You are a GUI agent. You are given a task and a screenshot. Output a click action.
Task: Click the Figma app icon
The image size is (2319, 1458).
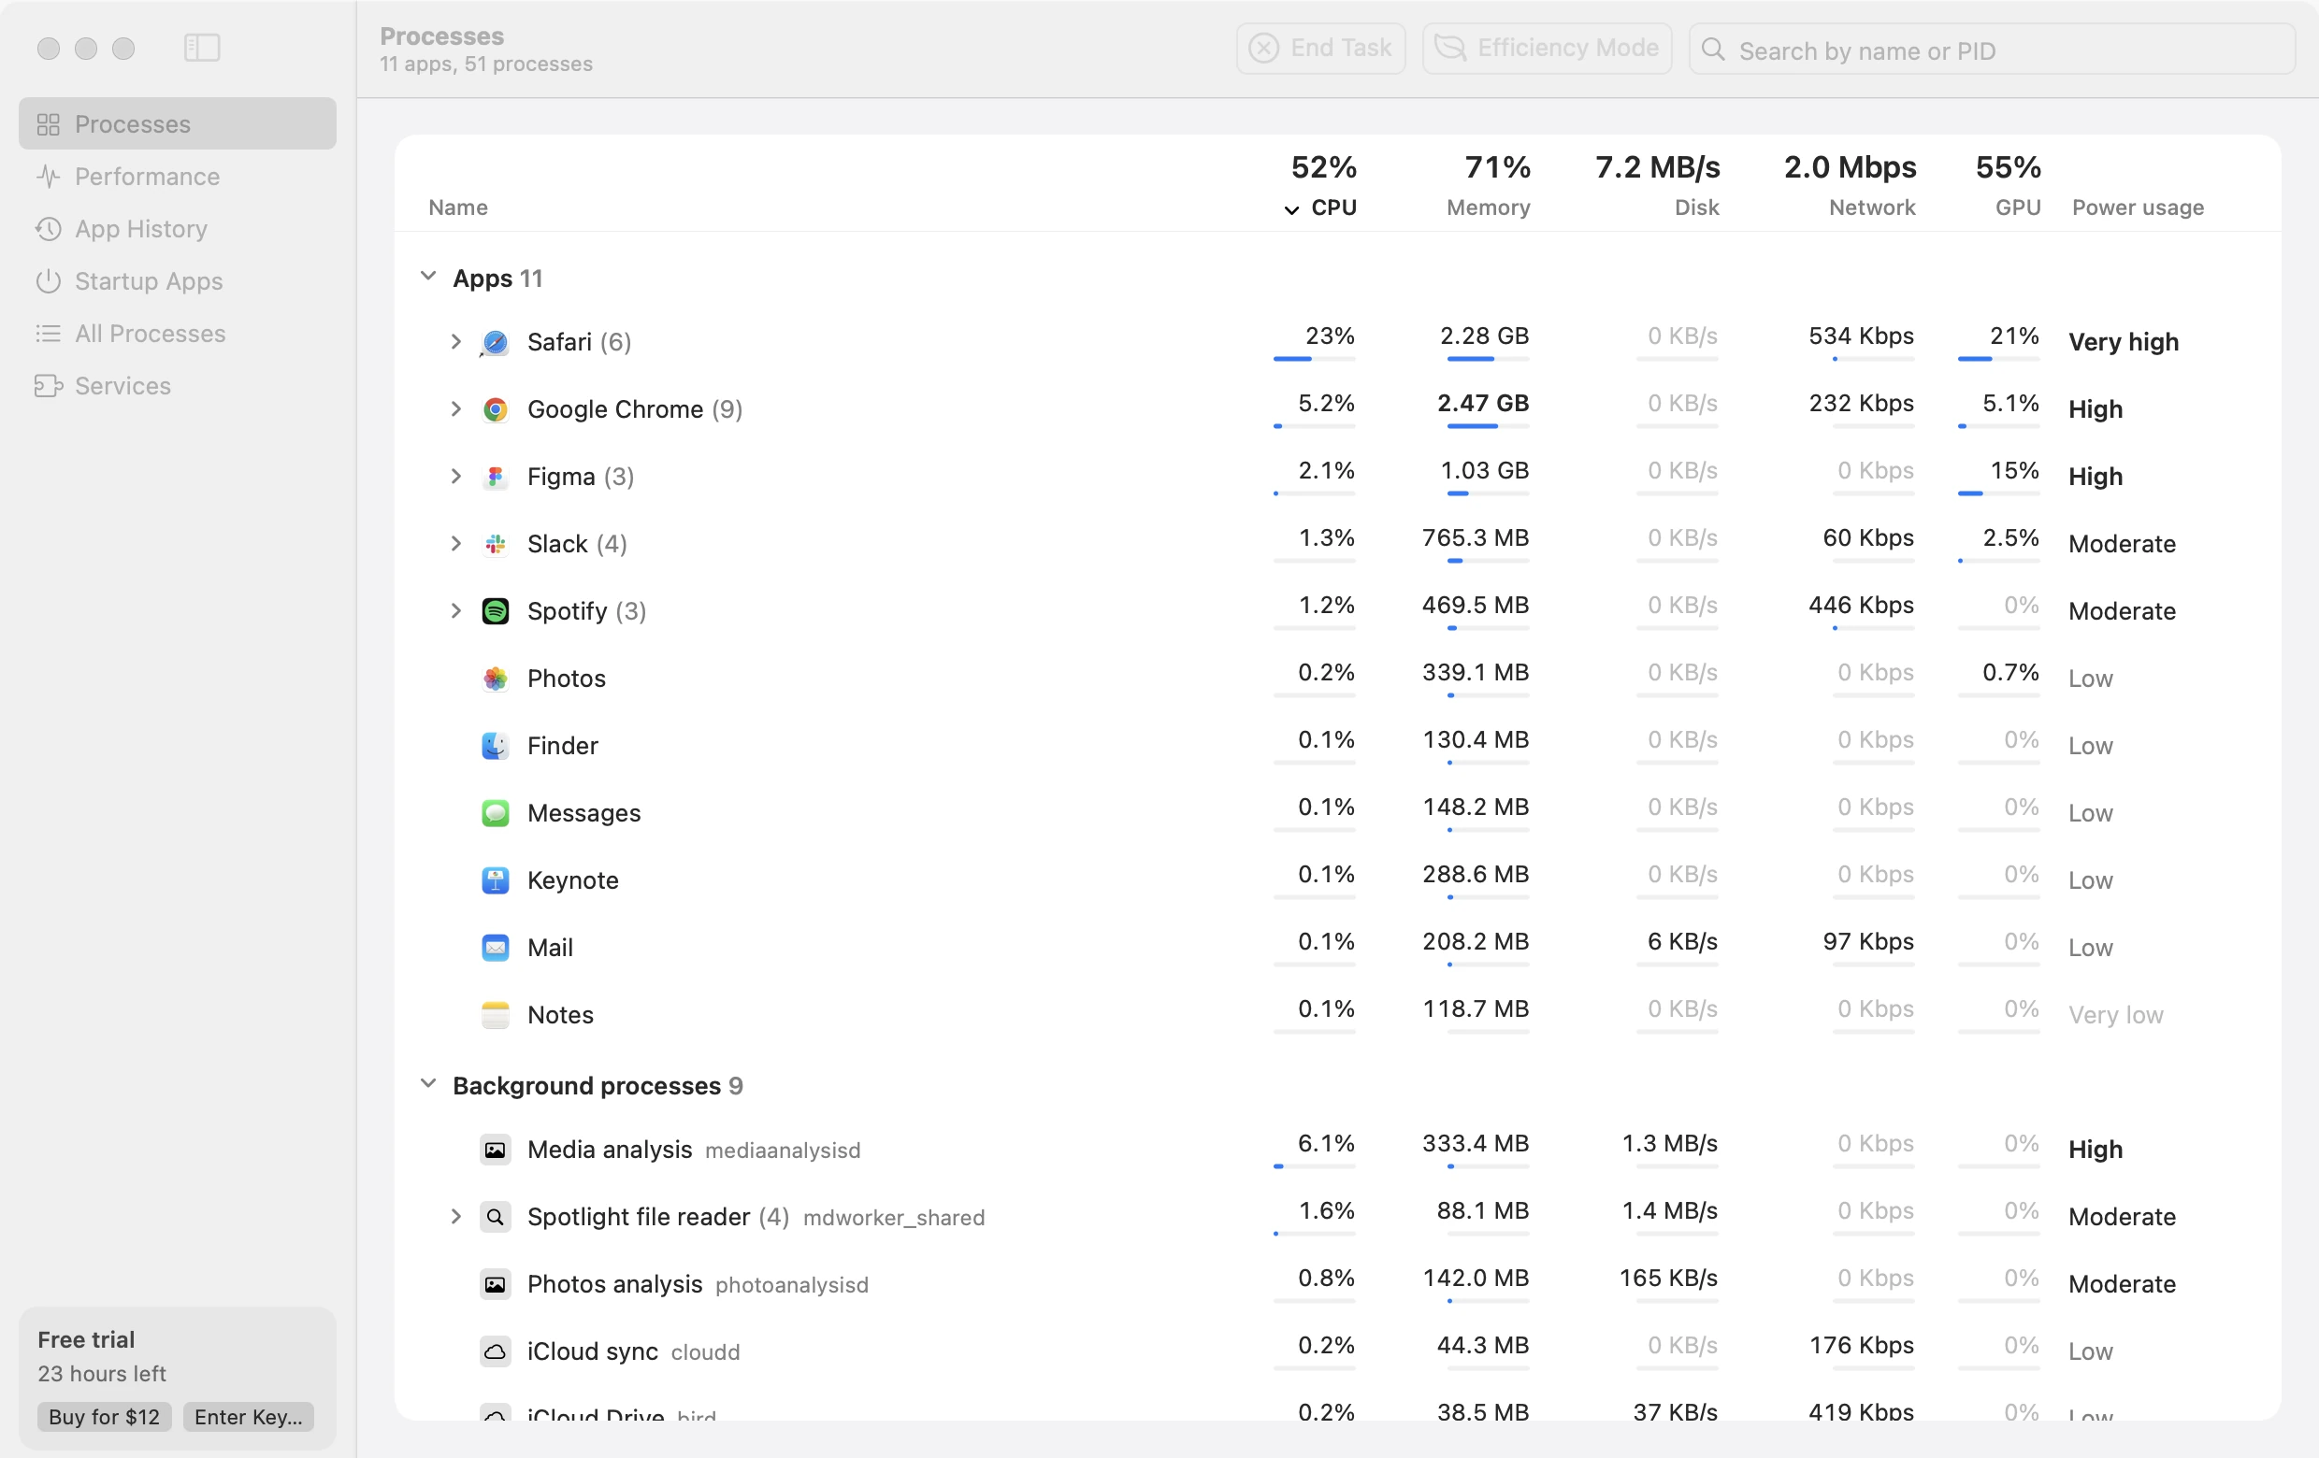pyautogui.click(x=495, y=477)
